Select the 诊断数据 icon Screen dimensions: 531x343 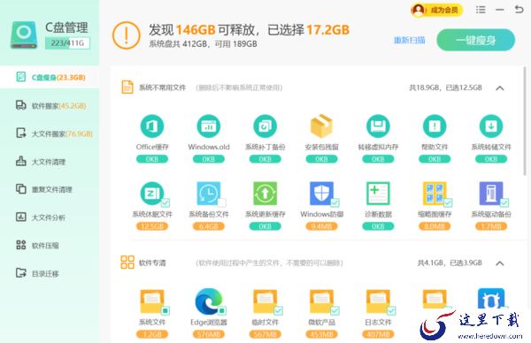[x=378, y=194]
